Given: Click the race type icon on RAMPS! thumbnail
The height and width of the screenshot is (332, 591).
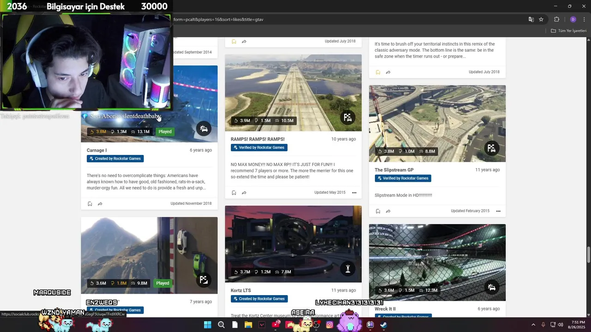Looking at the screenshot, I should click(x=348, y=118).
